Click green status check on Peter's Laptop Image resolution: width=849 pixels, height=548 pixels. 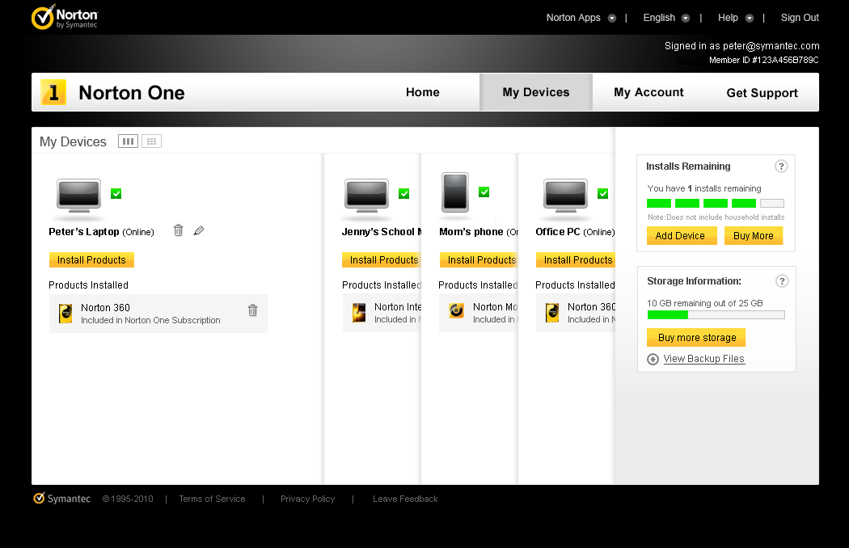click(116, 194)
